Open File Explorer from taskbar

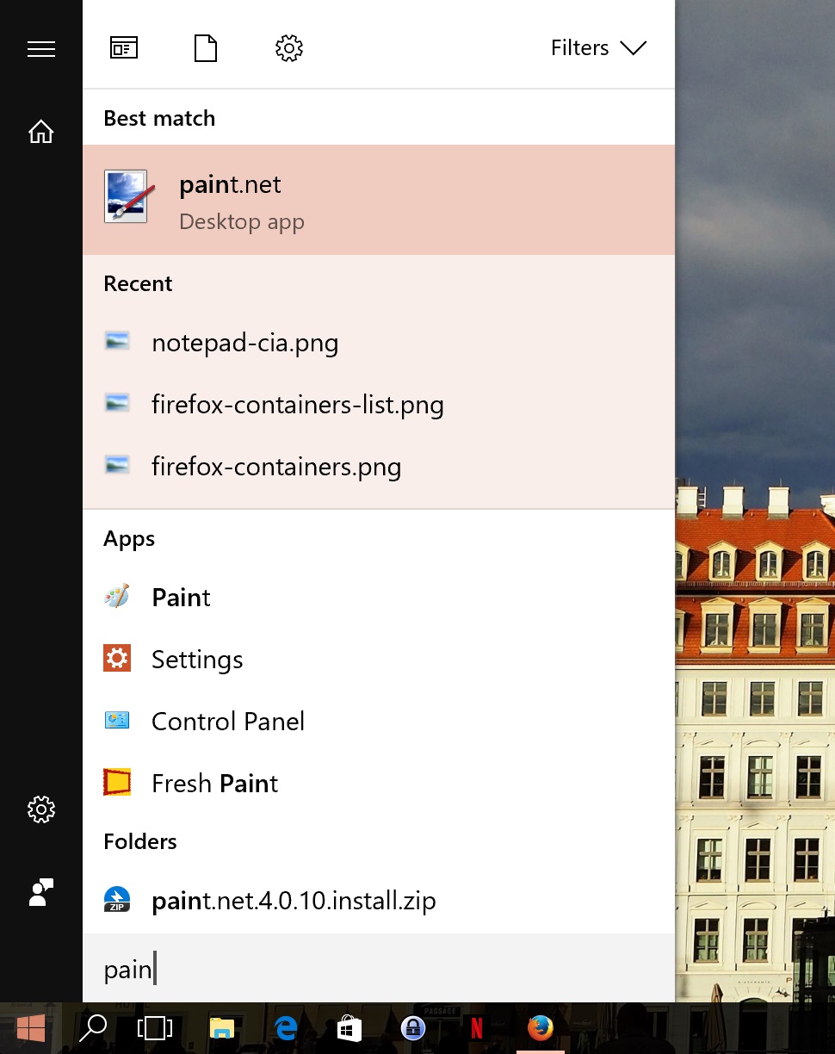point(222,1028)
